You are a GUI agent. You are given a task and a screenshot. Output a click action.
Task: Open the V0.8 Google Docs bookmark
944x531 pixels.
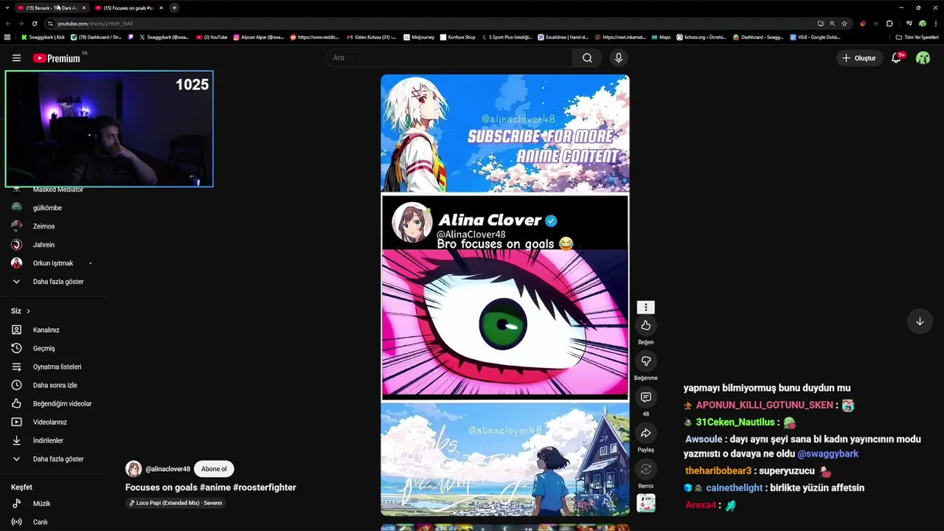pos(815,37)
